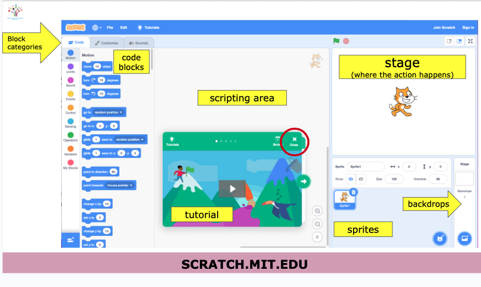Image resolution: width=481 pixels, height=287 pixels.
Task: Click the Add Extension button
Action: (71, 240)
